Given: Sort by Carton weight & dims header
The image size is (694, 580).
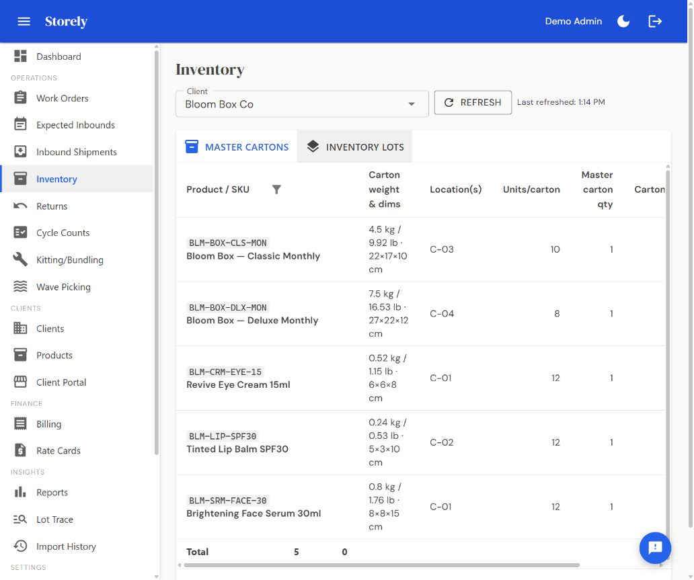Looking at the screenshot, I should click(x=384, y=190).
